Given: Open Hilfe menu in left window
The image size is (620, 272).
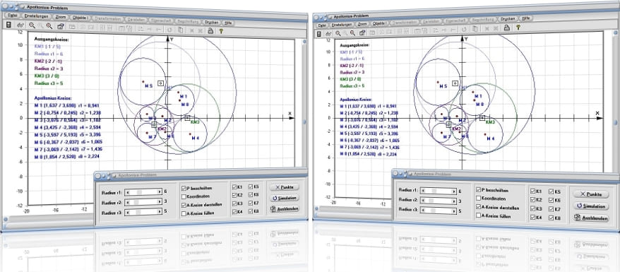Looking at the screenshot, I should tap(228, 23).
